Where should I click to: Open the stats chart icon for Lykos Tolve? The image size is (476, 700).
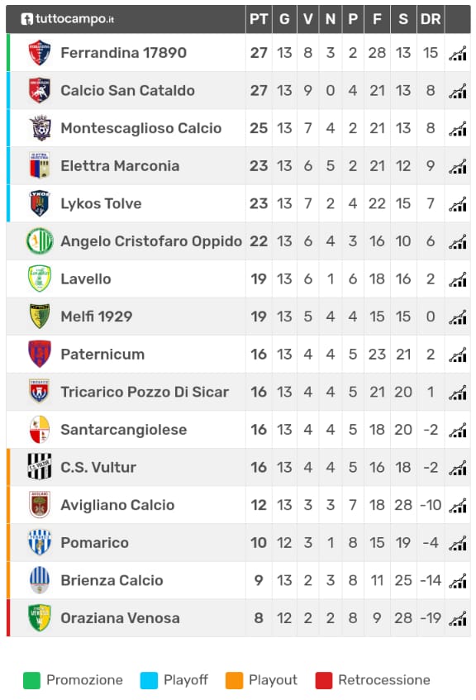(457, 204)
